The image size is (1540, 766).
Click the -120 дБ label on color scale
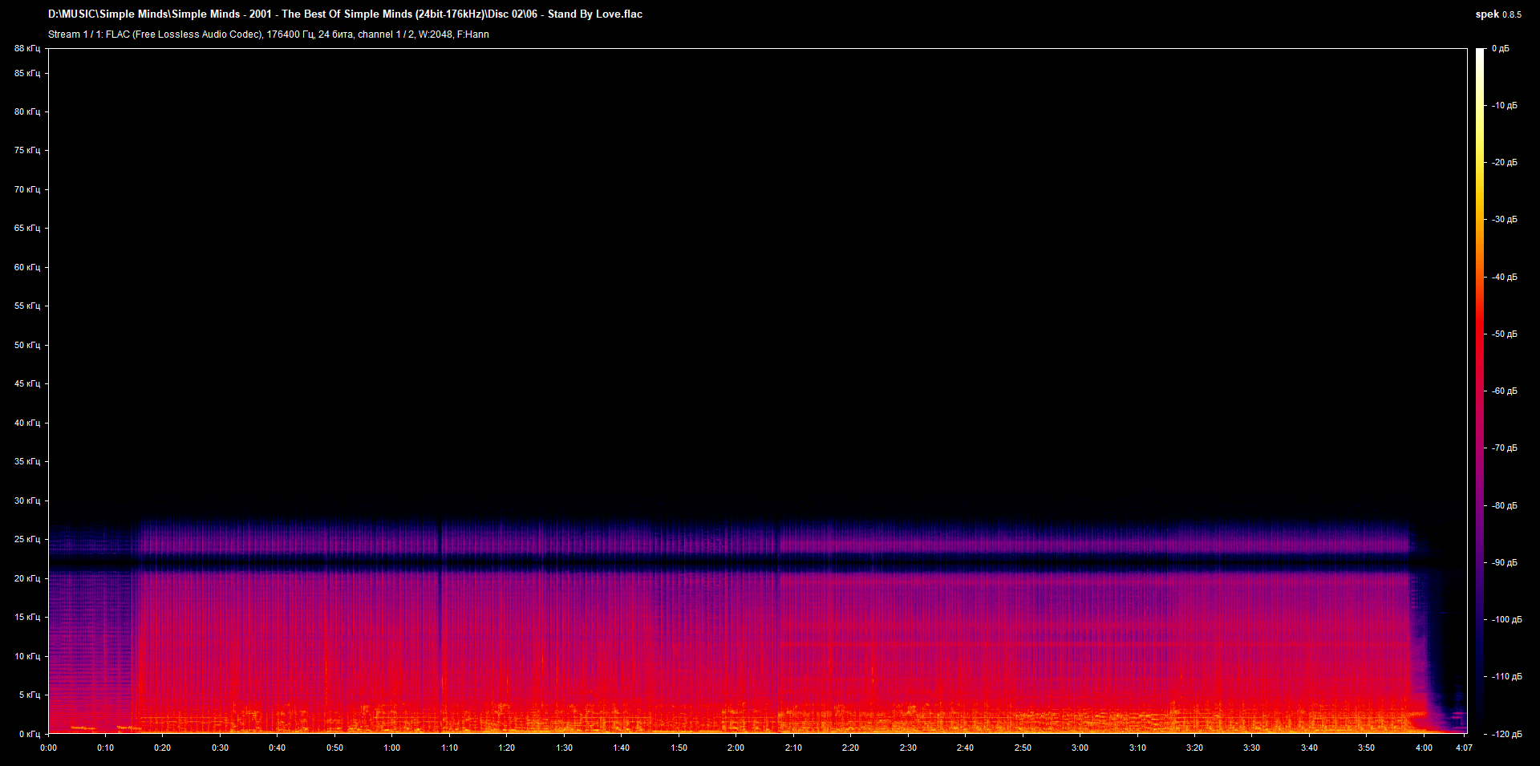[x=1507, y=734]
